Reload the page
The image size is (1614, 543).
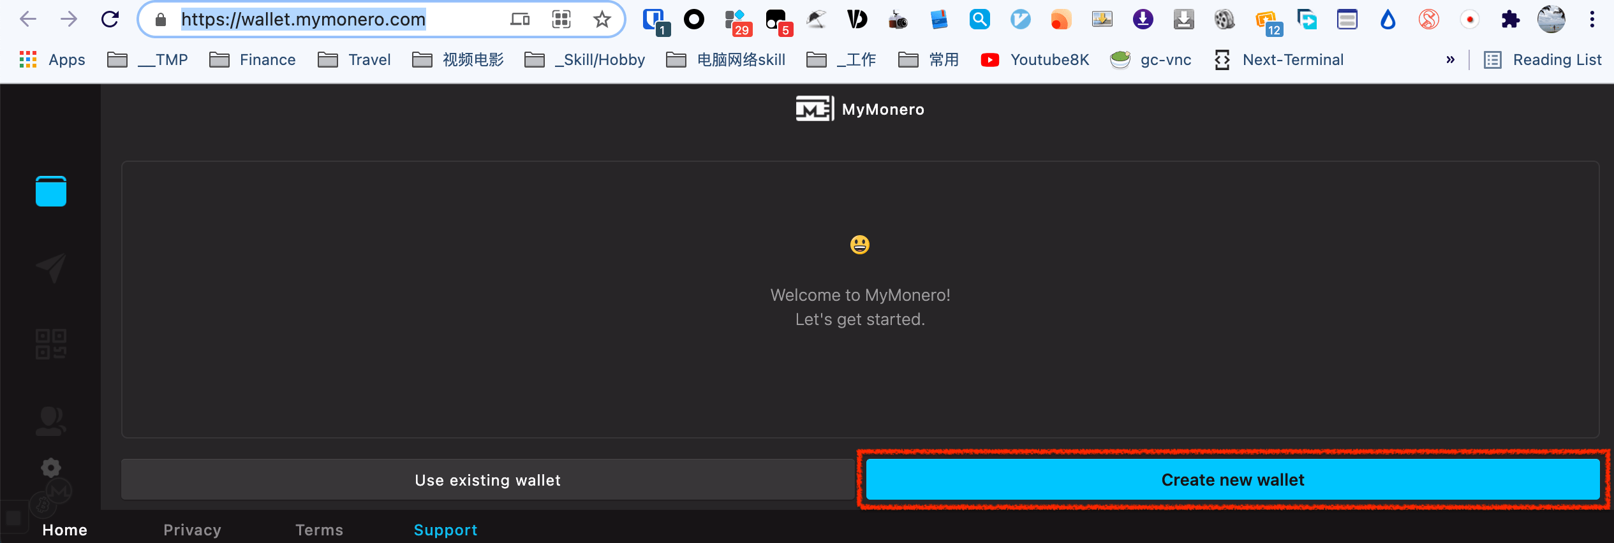tap(110, 20)
